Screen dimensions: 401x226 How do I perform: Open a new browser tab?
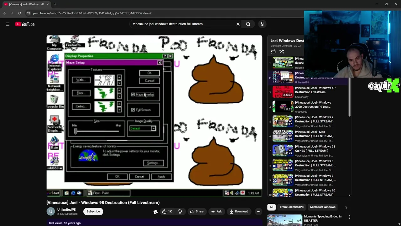(55, 4)
